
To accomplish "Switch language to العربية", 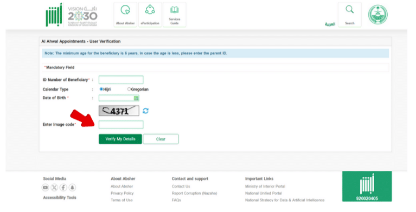I will tap(330, 24).
